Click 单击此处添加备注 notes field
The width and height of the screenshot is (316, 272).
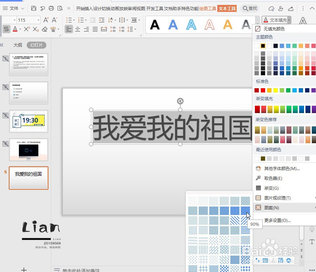(81, 270)
